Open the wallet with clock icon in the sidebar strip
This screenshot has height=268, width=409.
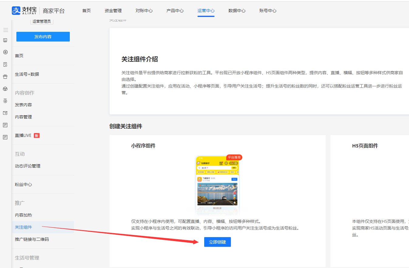[5, 113]
